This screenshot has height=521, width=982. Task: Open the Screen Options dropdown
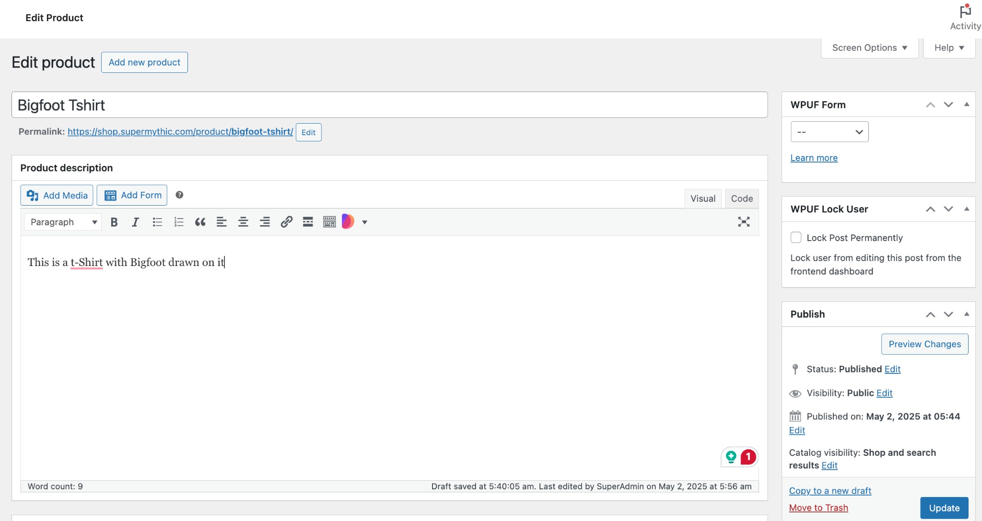point(869,47)
